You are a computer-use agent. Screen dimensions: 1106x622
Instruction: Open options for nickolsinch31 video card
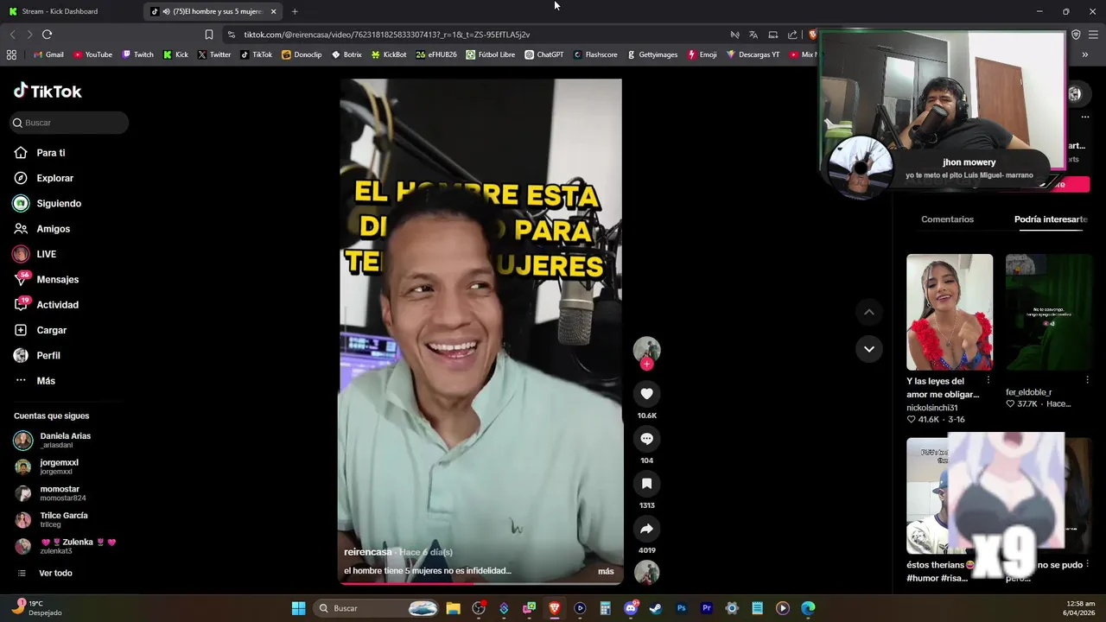click(x=988, y=380)
